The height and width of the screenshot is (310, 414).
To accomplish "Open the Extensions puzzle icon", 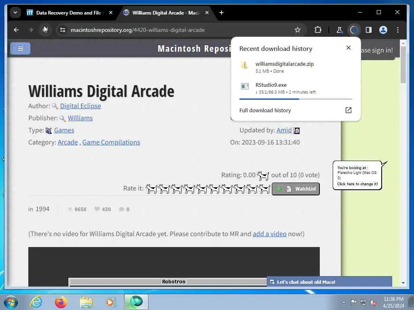I will 318,30.
